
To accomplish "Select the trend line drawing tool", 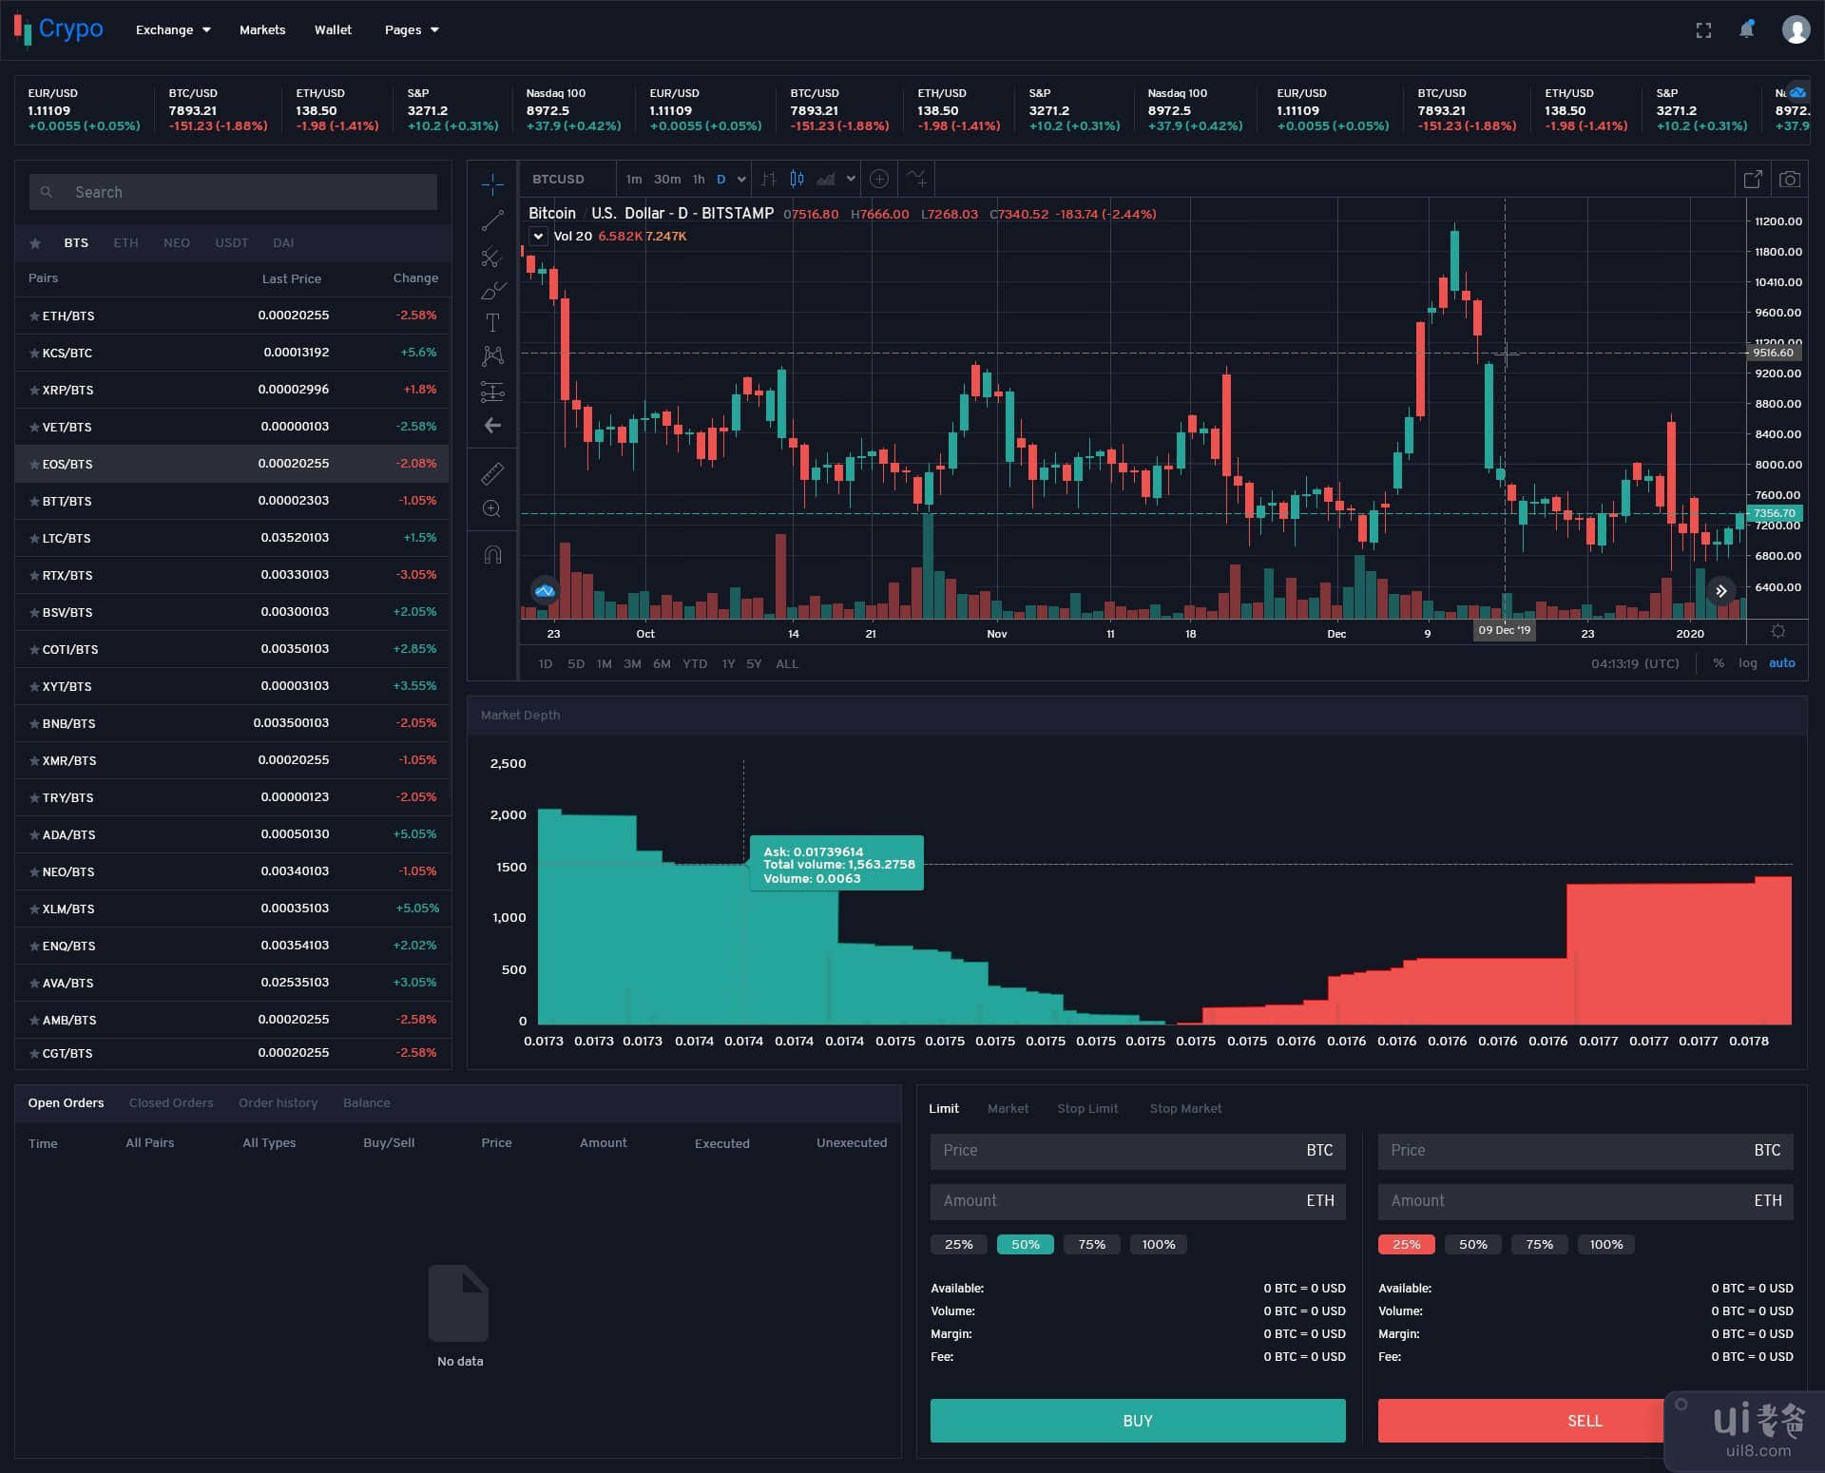I will (x=492, y=220).
